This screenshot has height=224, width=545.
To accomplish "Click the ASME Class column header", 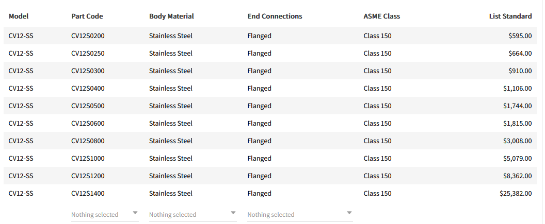I will [x=381, y=16].
